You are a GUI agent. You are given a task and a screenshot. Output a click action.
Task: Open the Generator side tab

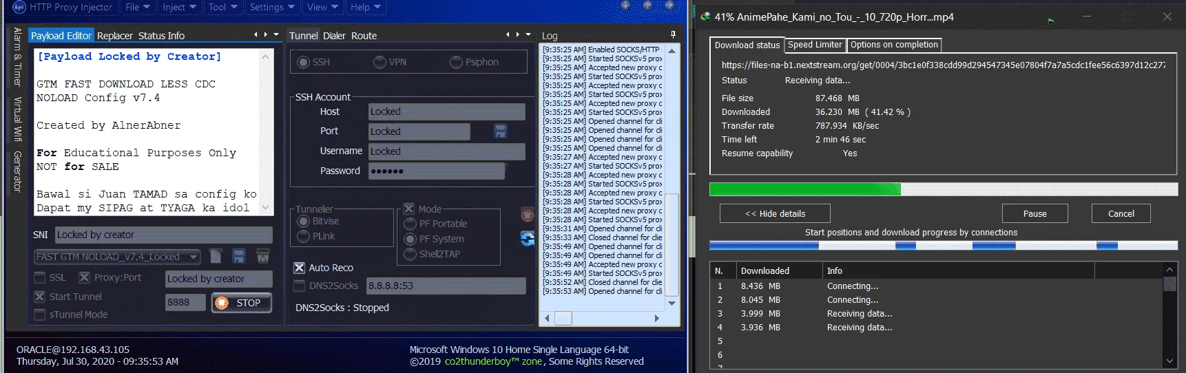point(17,171)
